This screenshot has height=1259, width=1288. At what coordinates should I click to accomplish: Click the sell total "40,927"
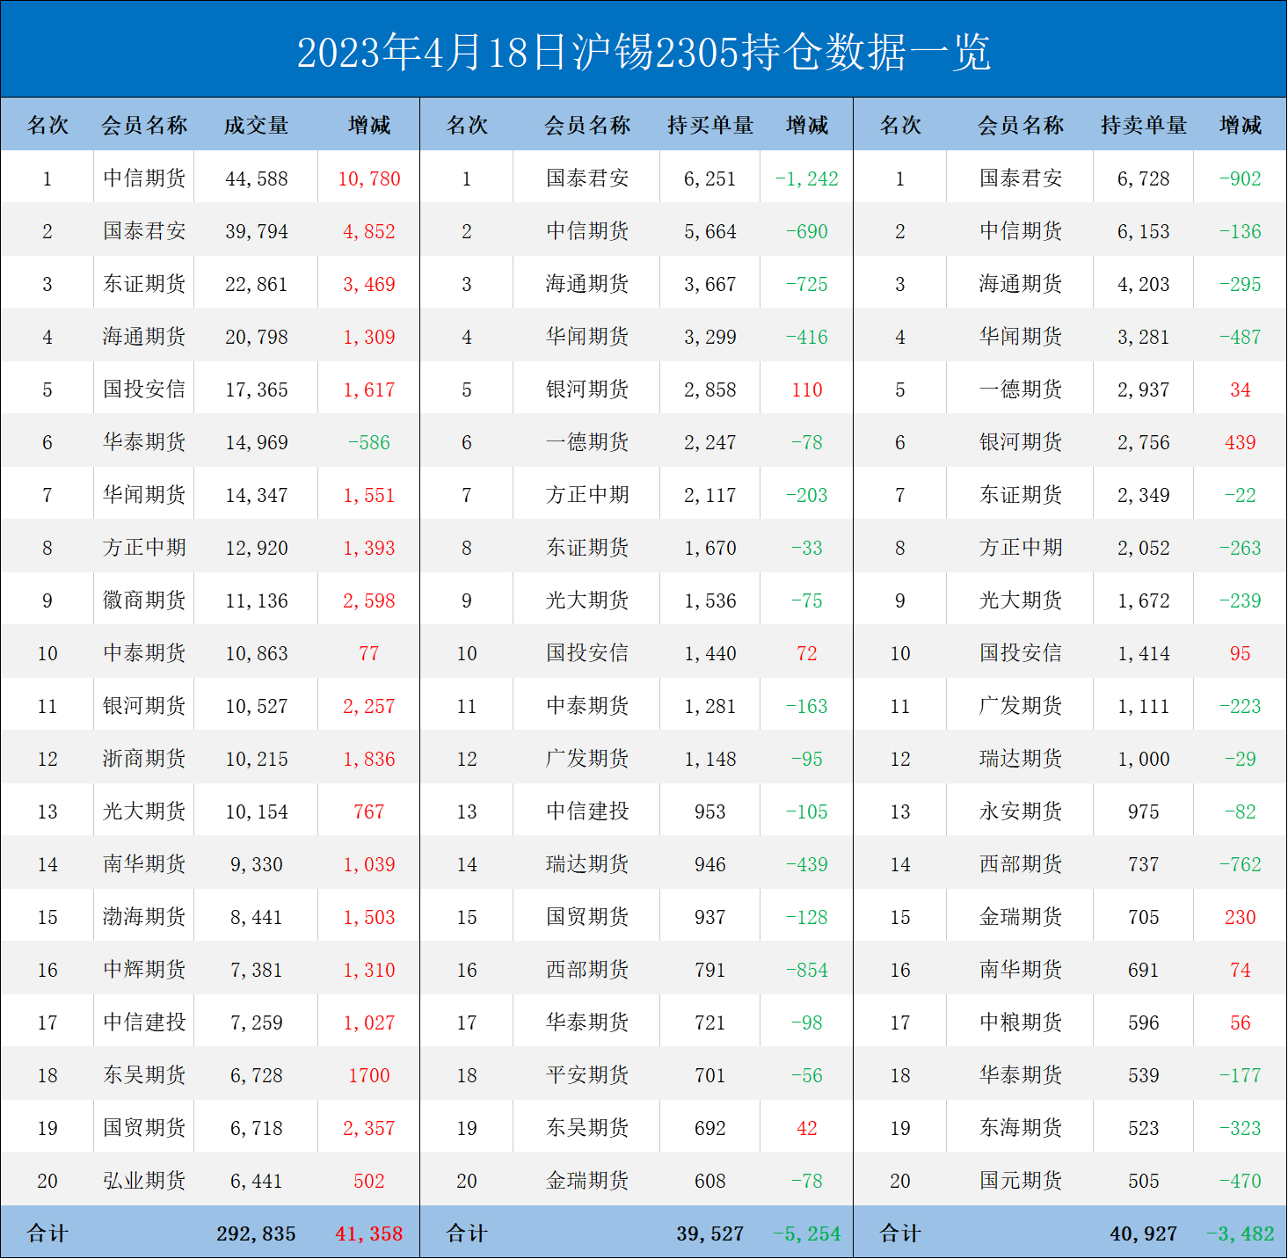coord(1144,1234)
